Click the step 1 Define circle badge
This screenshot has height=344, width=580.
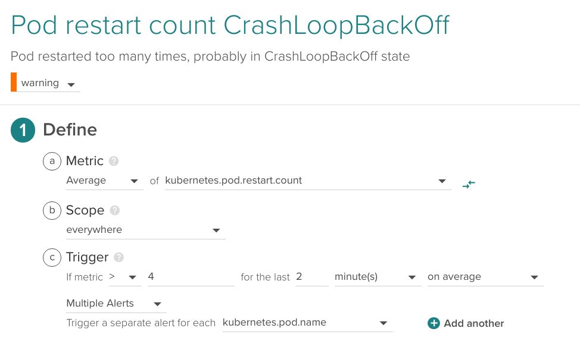[23, 130]
